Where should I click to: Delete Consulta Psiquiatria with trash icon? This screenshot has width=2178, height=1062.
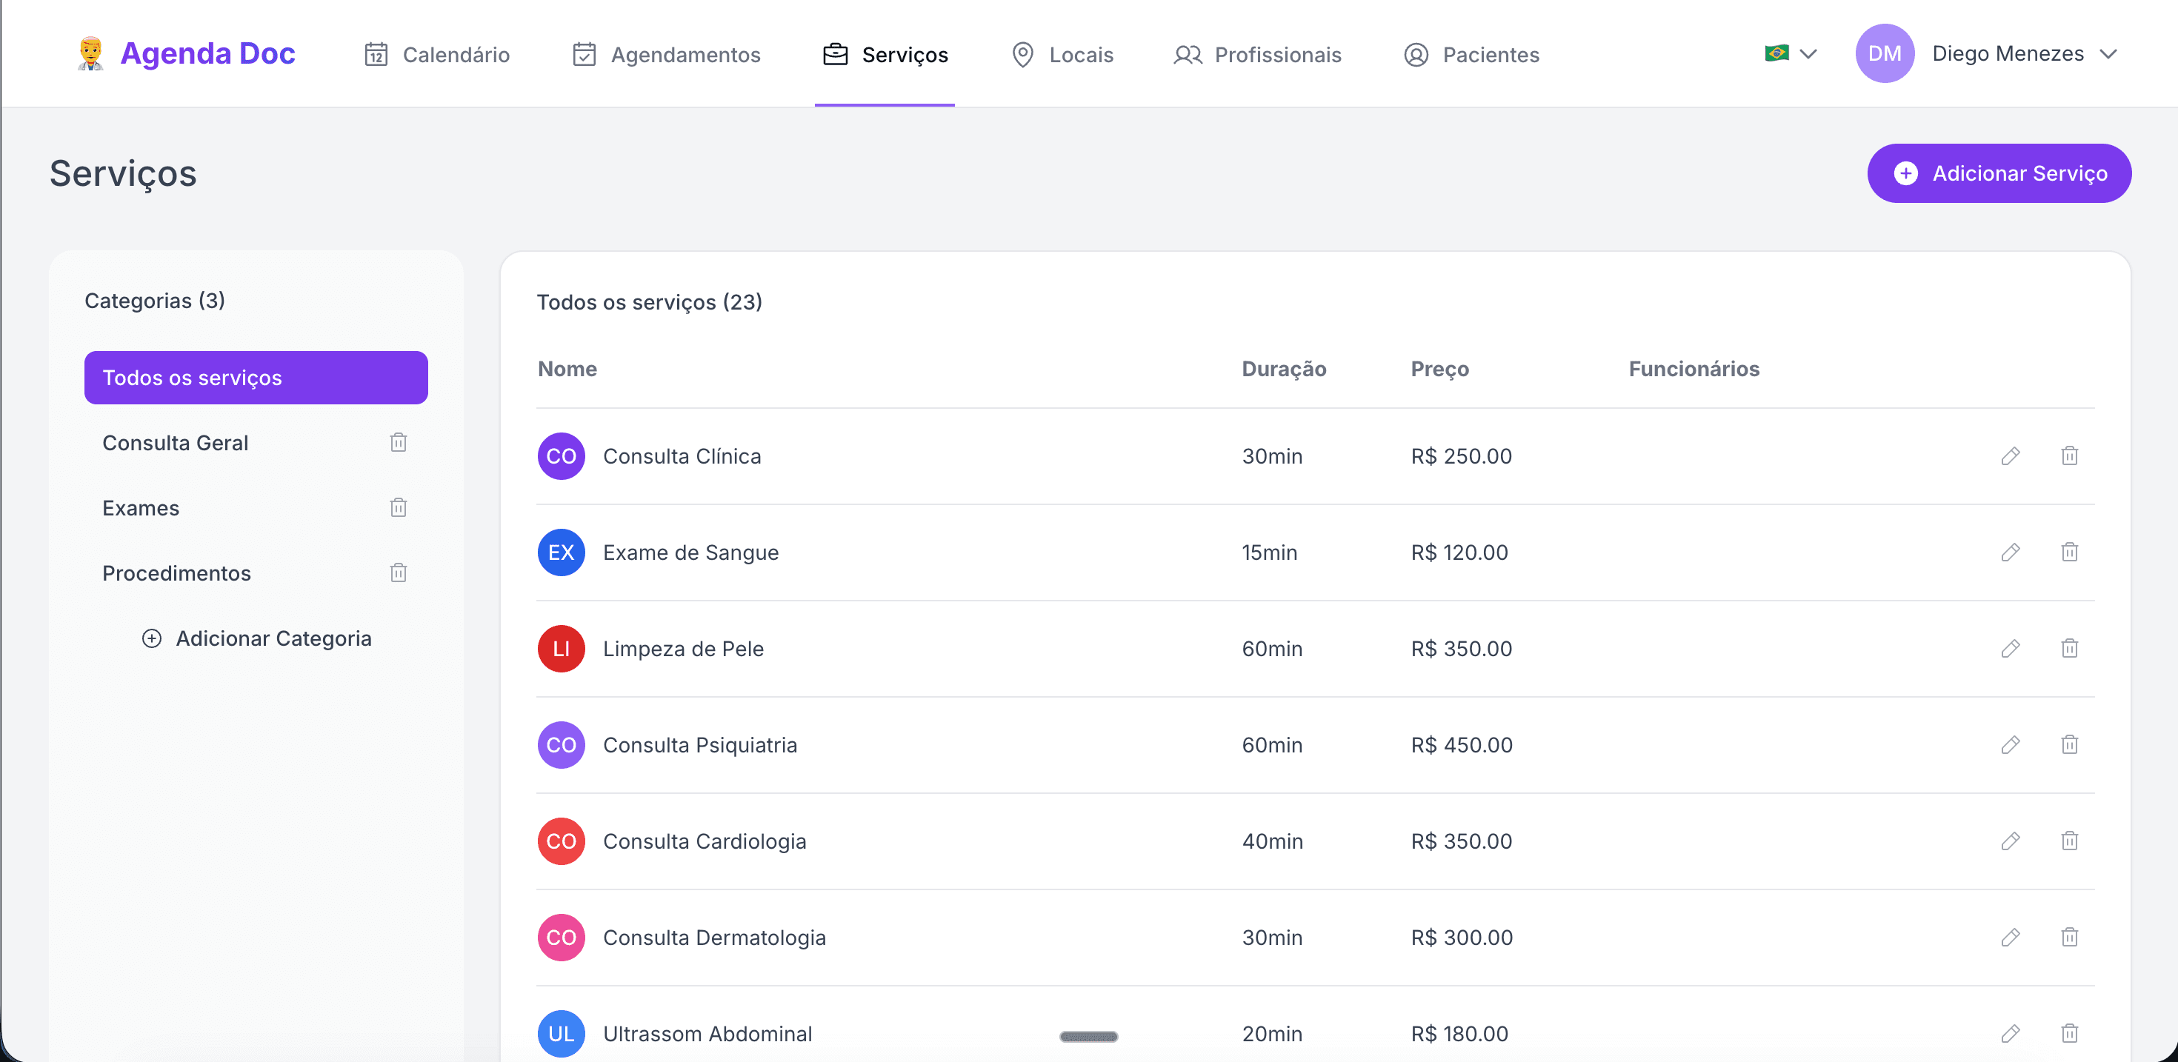coord(2069,745)
